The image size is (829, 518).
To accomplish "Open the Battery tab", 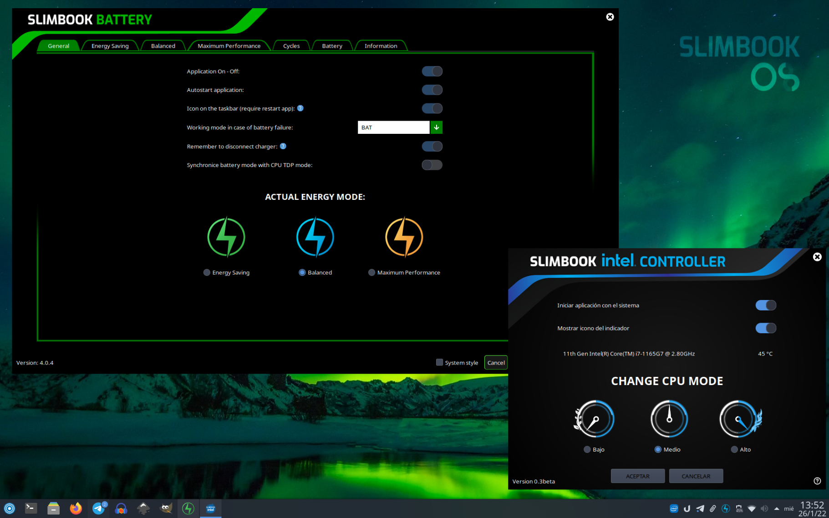I will 332,46.
